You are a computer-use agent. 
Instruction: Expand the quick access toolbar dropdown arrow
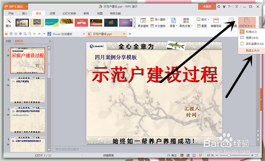(44, 34)
